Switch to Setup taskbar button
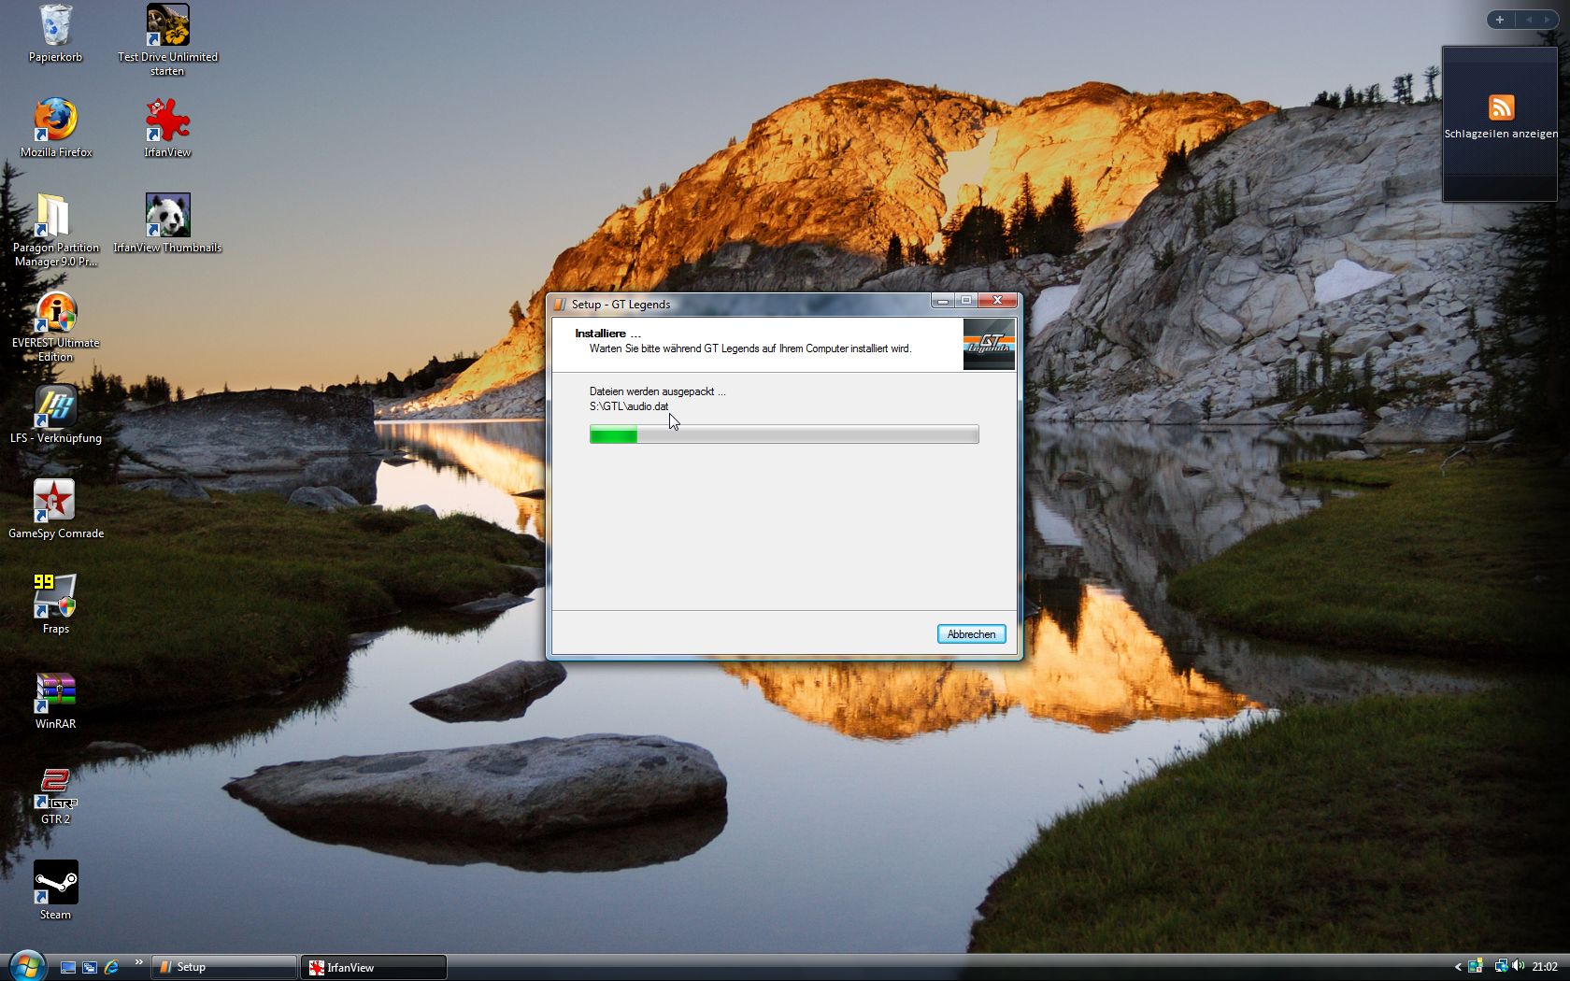1570x981 pixels. coord(223,967)
